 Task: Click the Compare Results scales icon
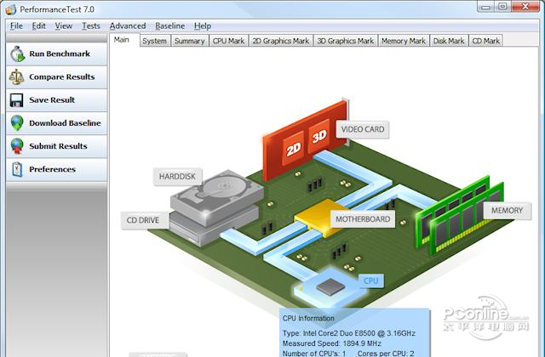click(x=16, y=77)
